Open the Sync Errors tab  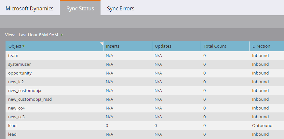(120, 8)
